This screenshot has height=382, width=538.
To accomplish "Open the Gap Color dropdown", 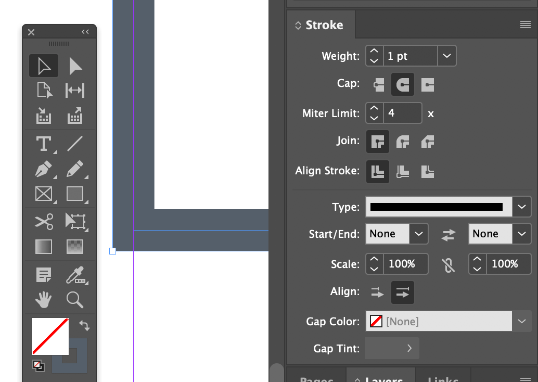I will pos(522,321).
